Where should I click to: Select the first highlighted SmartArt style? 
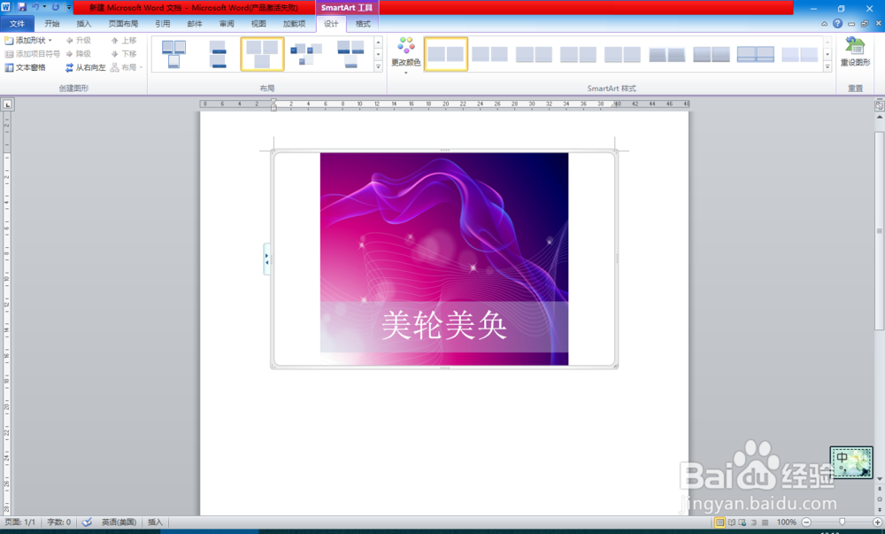point(446,54)
